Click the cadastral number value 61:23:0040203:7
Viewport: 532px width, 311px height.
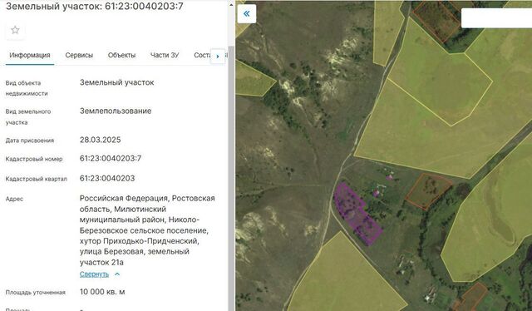111,158
